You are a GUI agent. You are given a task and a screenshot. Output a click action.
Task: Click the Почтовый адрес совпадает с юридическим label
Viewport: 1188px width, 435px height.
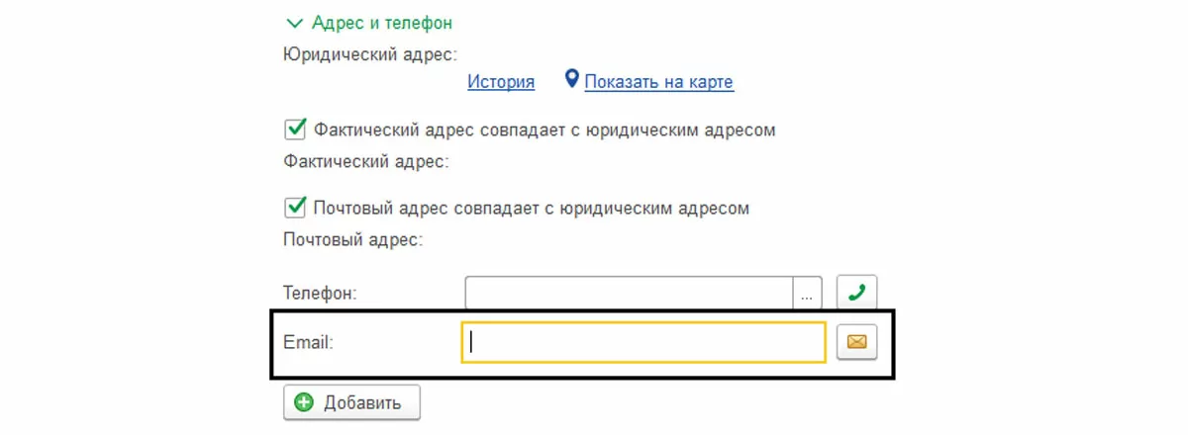(x=531, y=208)
